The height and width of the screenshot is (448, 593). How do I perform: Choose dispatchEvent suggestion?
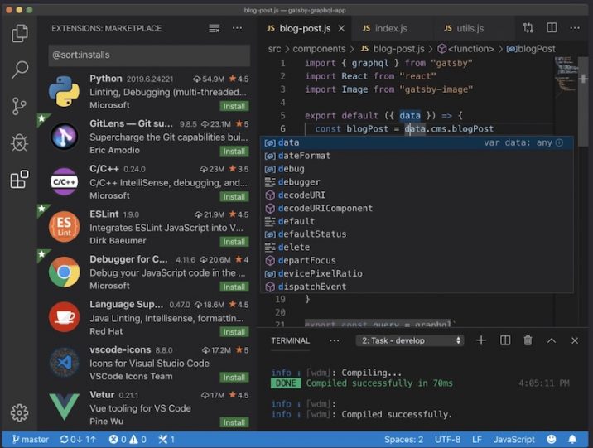point(417,287)
